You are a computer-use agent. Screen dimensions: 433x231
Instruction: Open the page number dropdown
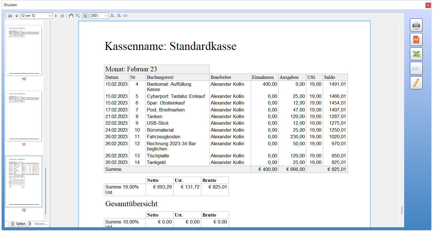[x=50, y=16]
